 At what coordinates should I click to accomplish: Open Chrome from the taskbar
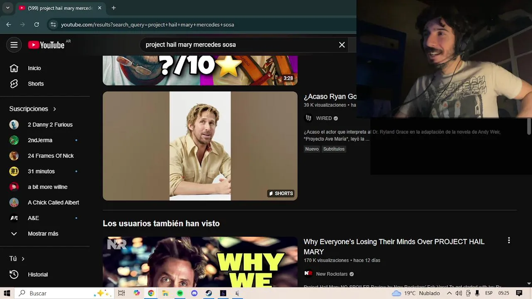click(151, 293)
